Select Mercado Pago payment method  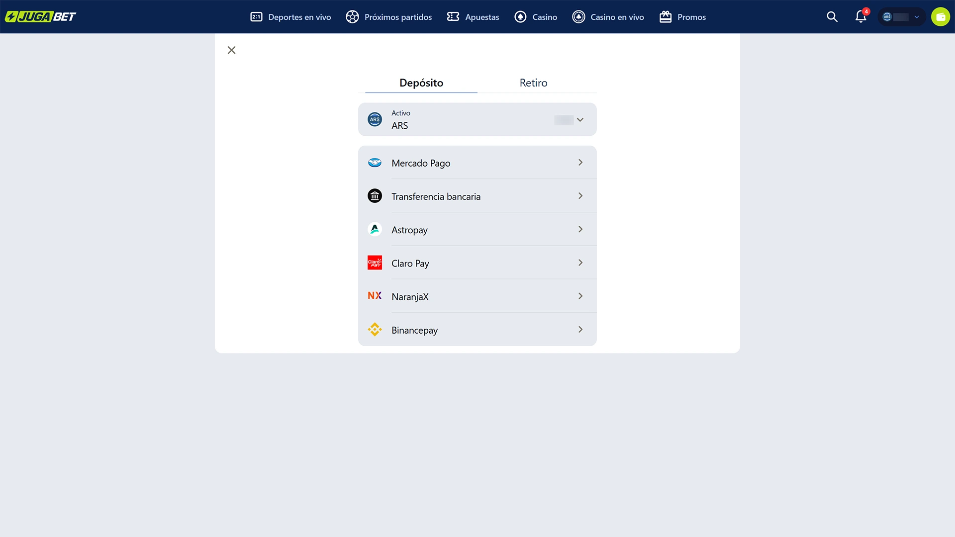(477, 163)
